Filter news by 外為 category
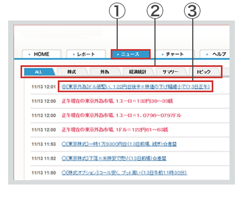Image resolution: width=243 pixels, height=205 pixels. 105,72
